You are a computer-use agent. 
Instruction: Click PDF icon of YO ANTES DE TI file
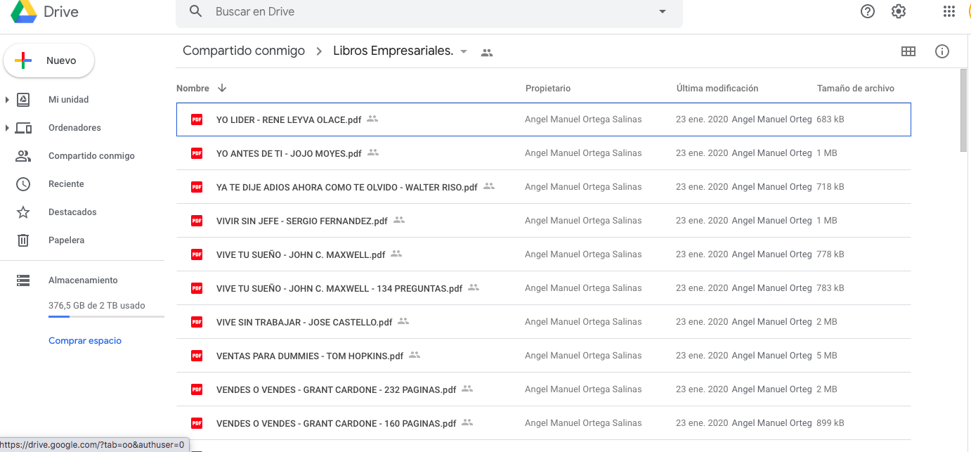point(197,153)
